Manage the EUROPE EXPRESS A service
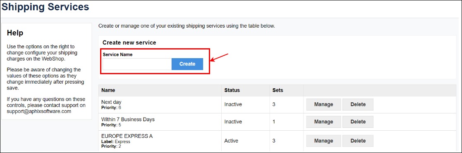 pyautogui.click(x=323, y=141)
